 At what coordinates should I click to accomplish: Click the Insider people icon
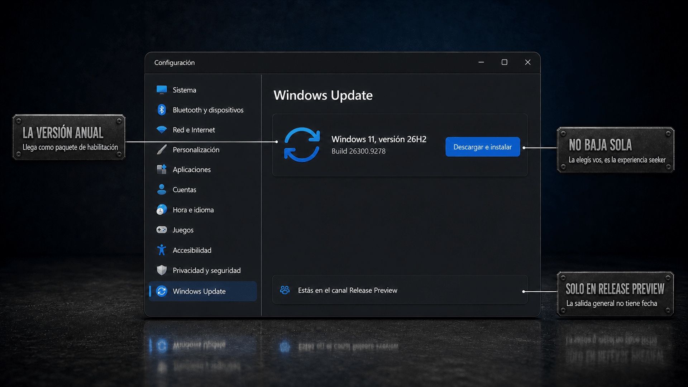[x=285, y=290]
